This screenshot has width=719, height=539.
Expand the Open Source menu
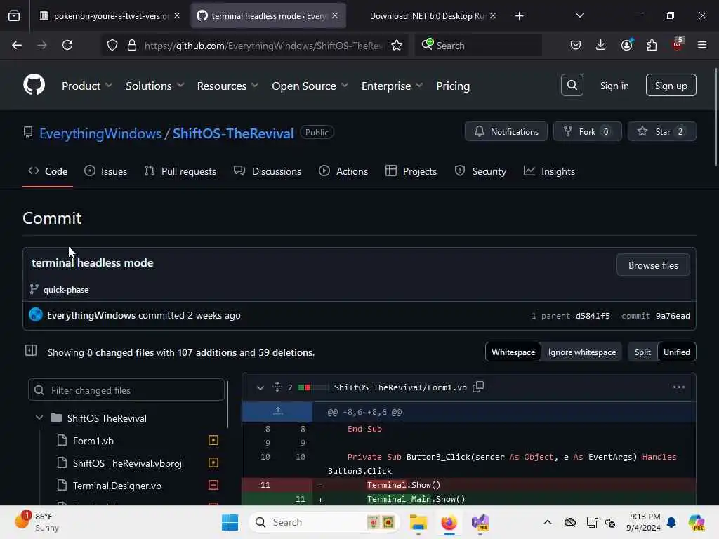(x=310, y=86)
